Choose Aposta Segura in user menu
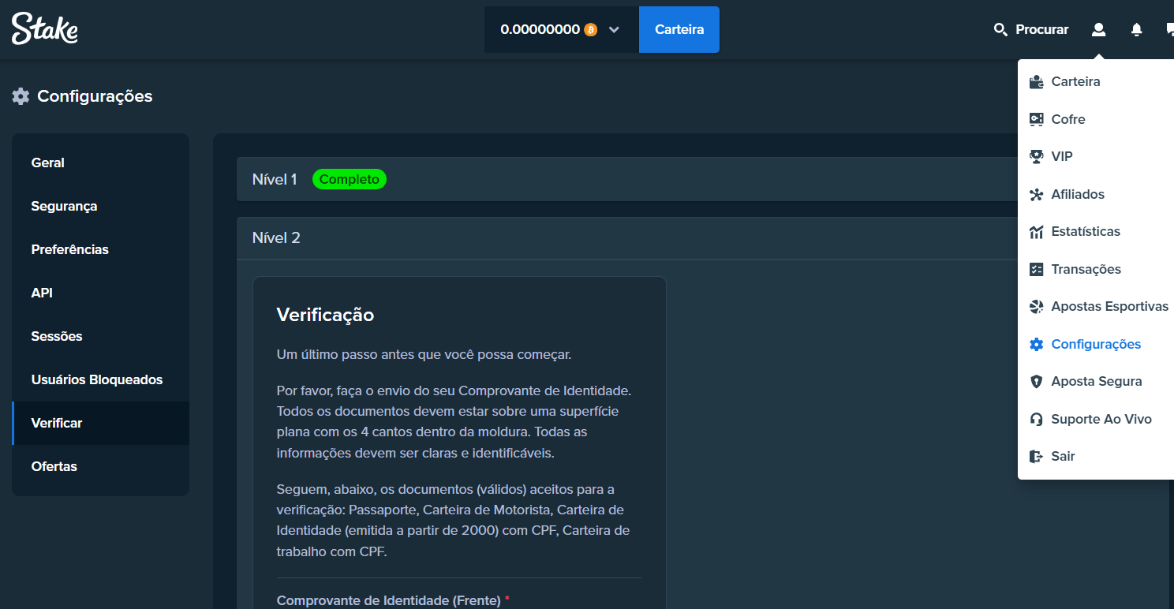The width and height of the screenshot is (1174, 609). [1096, 381]
